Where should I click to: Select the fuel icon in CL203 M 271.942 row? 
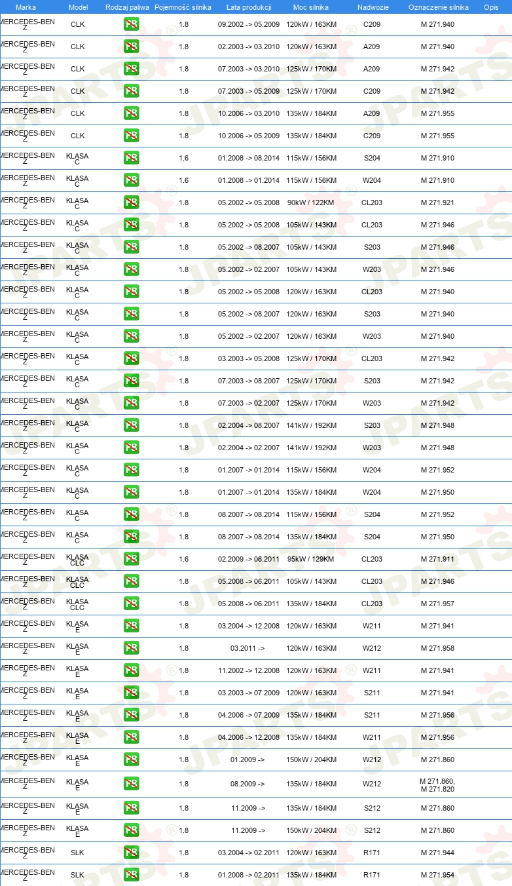pos(131,358)
